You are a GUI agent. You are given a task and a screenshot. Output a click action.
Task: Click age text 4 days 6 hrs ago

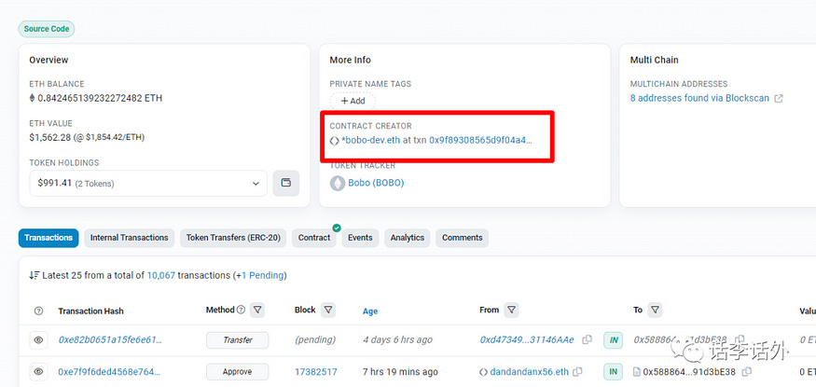click(397, 339)
